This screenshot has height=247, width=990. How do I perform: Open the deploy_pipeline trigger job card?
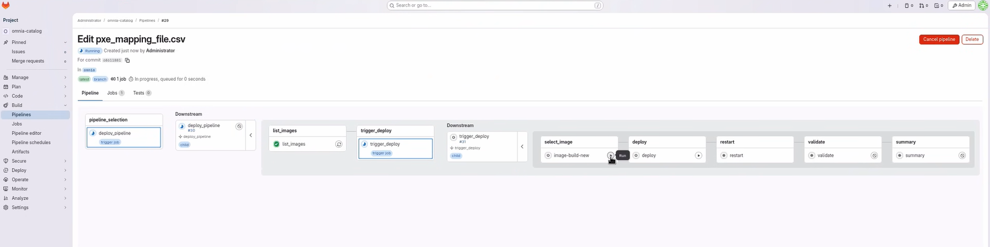coord(124,137)
